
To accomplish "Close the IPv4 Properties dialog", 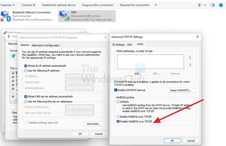I will (x=106, y=38).
